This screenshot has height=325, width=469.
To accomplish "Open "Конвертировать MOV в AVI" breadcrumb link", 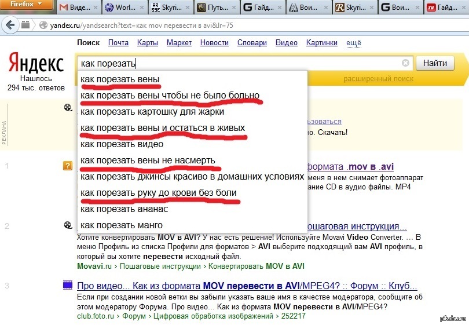I will pos(257,266).
